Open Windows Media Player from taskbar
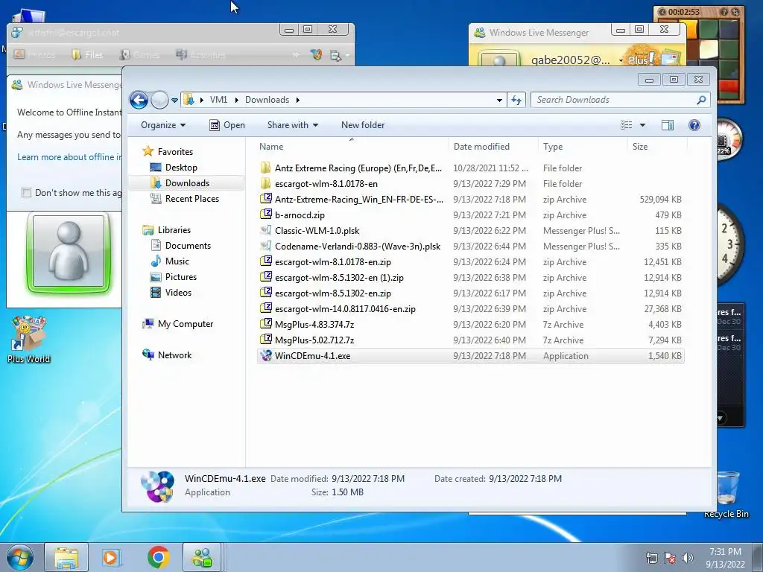 pyautogui.click(x=112, y=558)
